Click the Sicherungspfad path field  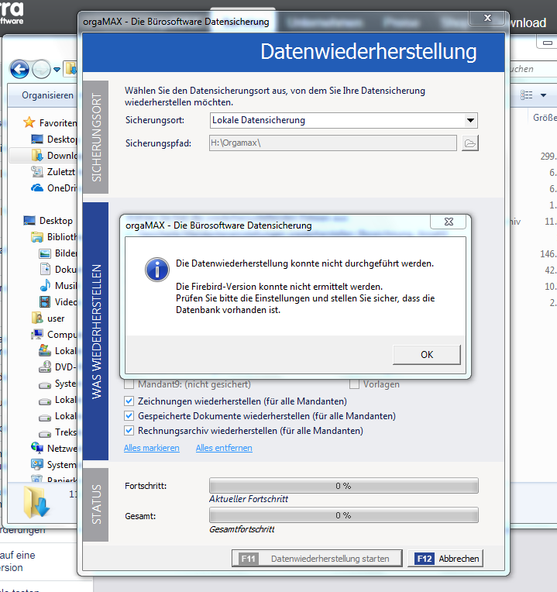pos(333,143)
